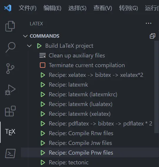Click Terminate current compilation
Viewport: 159px width, 167px height.
(x=82, y=65)
